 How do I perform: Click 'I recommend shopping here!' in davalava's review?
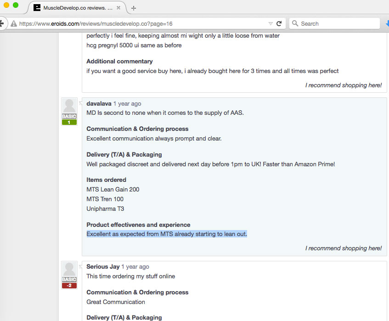click(x=344, y=248)
